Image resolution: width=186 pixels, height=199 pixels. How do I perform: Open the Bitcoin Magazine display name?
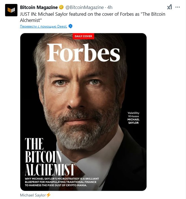coord(39,7)
